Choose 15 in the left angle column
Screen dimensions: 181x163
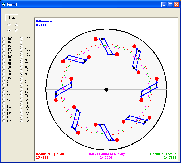click(x=6, y=85)
